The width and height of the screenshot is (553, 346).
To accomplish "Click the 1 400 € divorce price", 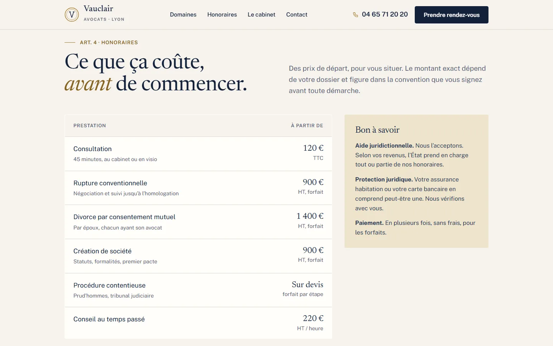I will tap(310, 216).
